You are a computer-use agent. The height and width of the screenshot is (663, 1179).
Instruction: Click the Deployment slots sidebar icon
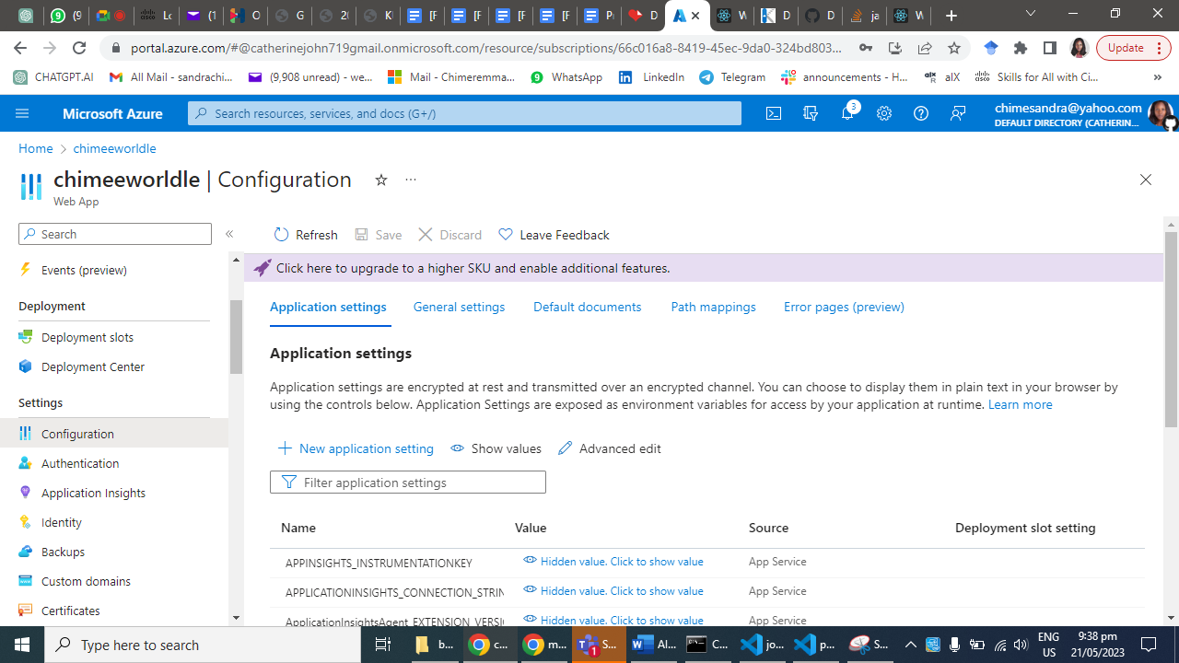pos(26,337)
